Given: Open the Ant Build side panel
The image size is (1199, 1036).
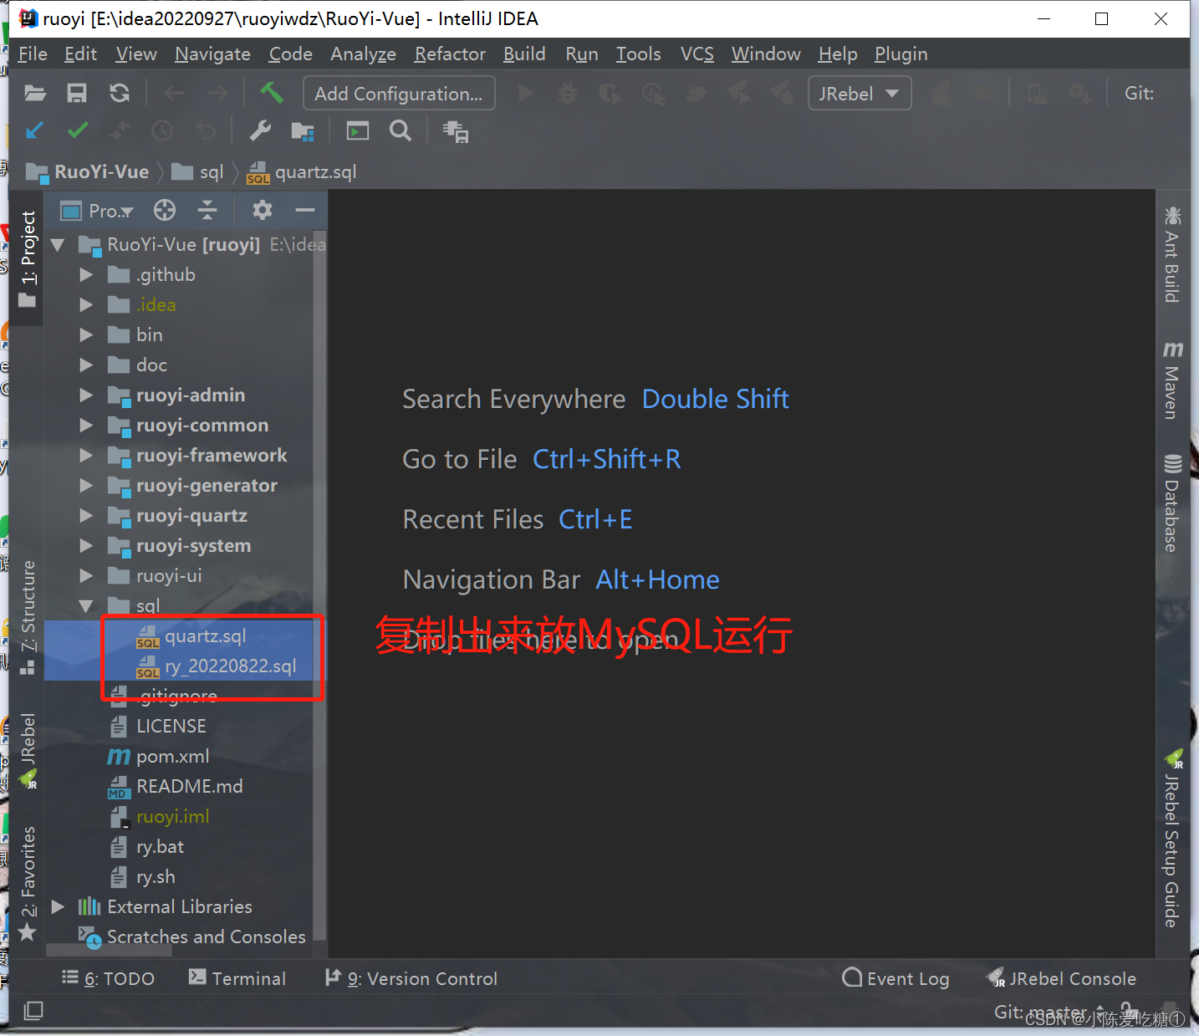Looking at the screenshot, I should coord(1172,254).
